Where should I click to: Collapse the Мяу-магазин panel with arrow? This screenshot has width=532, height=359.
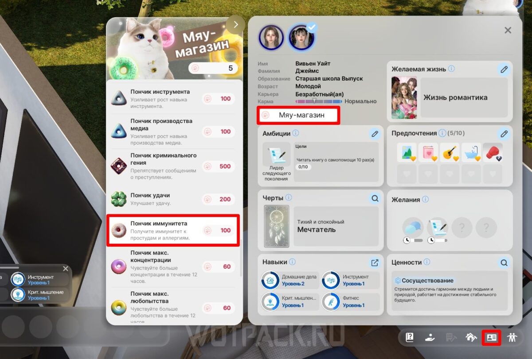235,25
